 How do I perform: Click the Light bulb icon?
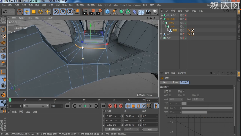click(155, 12)
